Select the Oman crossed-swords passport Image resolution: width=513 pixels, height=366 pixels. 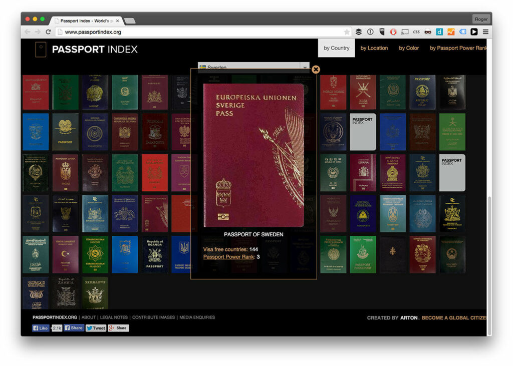(x=363, y=92)
